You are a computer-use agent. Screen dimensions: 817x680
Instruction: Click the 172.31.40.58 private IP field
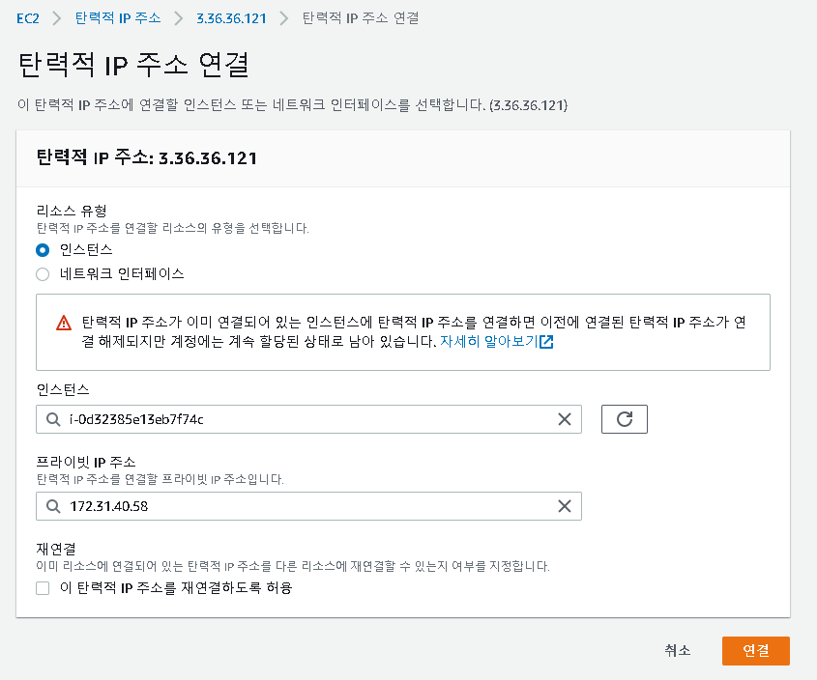pyautogui.click(x=308, y=506)
